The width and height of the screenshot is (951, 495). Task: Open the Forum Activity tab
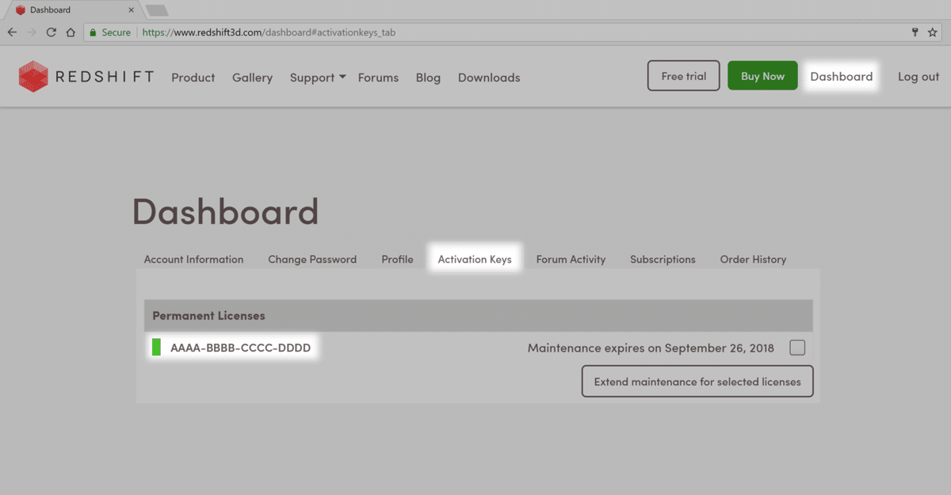[571, 259]
